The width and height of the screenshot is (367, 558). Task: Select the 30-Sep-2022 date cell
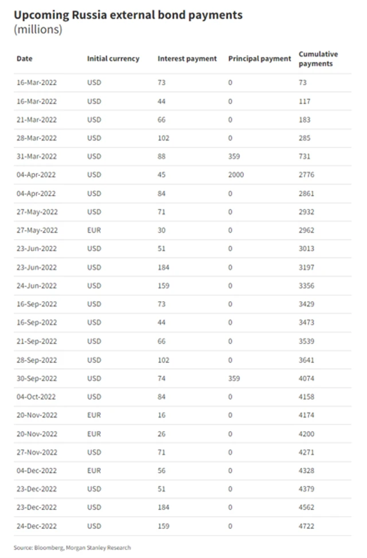click(x=37, y=378)
